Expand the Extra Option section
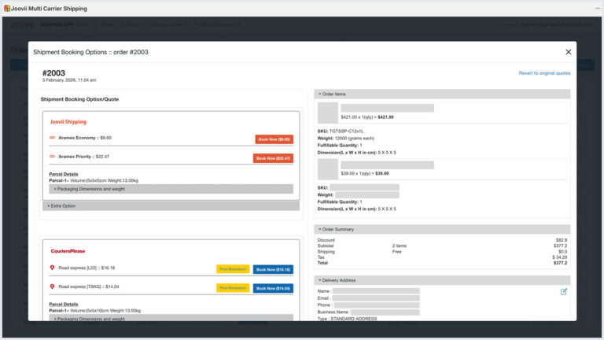Viewport: 604px width, 340px height. (x=62, y=205)
